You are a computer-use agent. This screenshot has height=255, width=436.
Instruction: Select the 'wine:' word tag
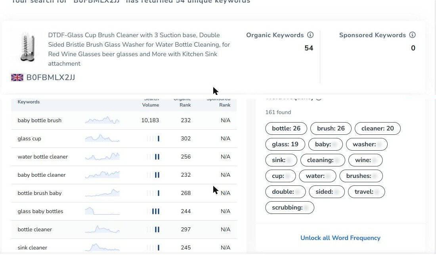pyautogui.click(x=365, y=160)
